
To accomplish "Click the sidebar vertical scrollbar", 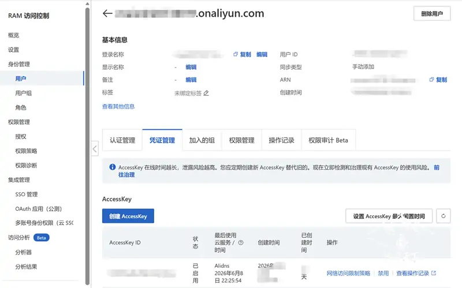I will [x=87, y=146].
